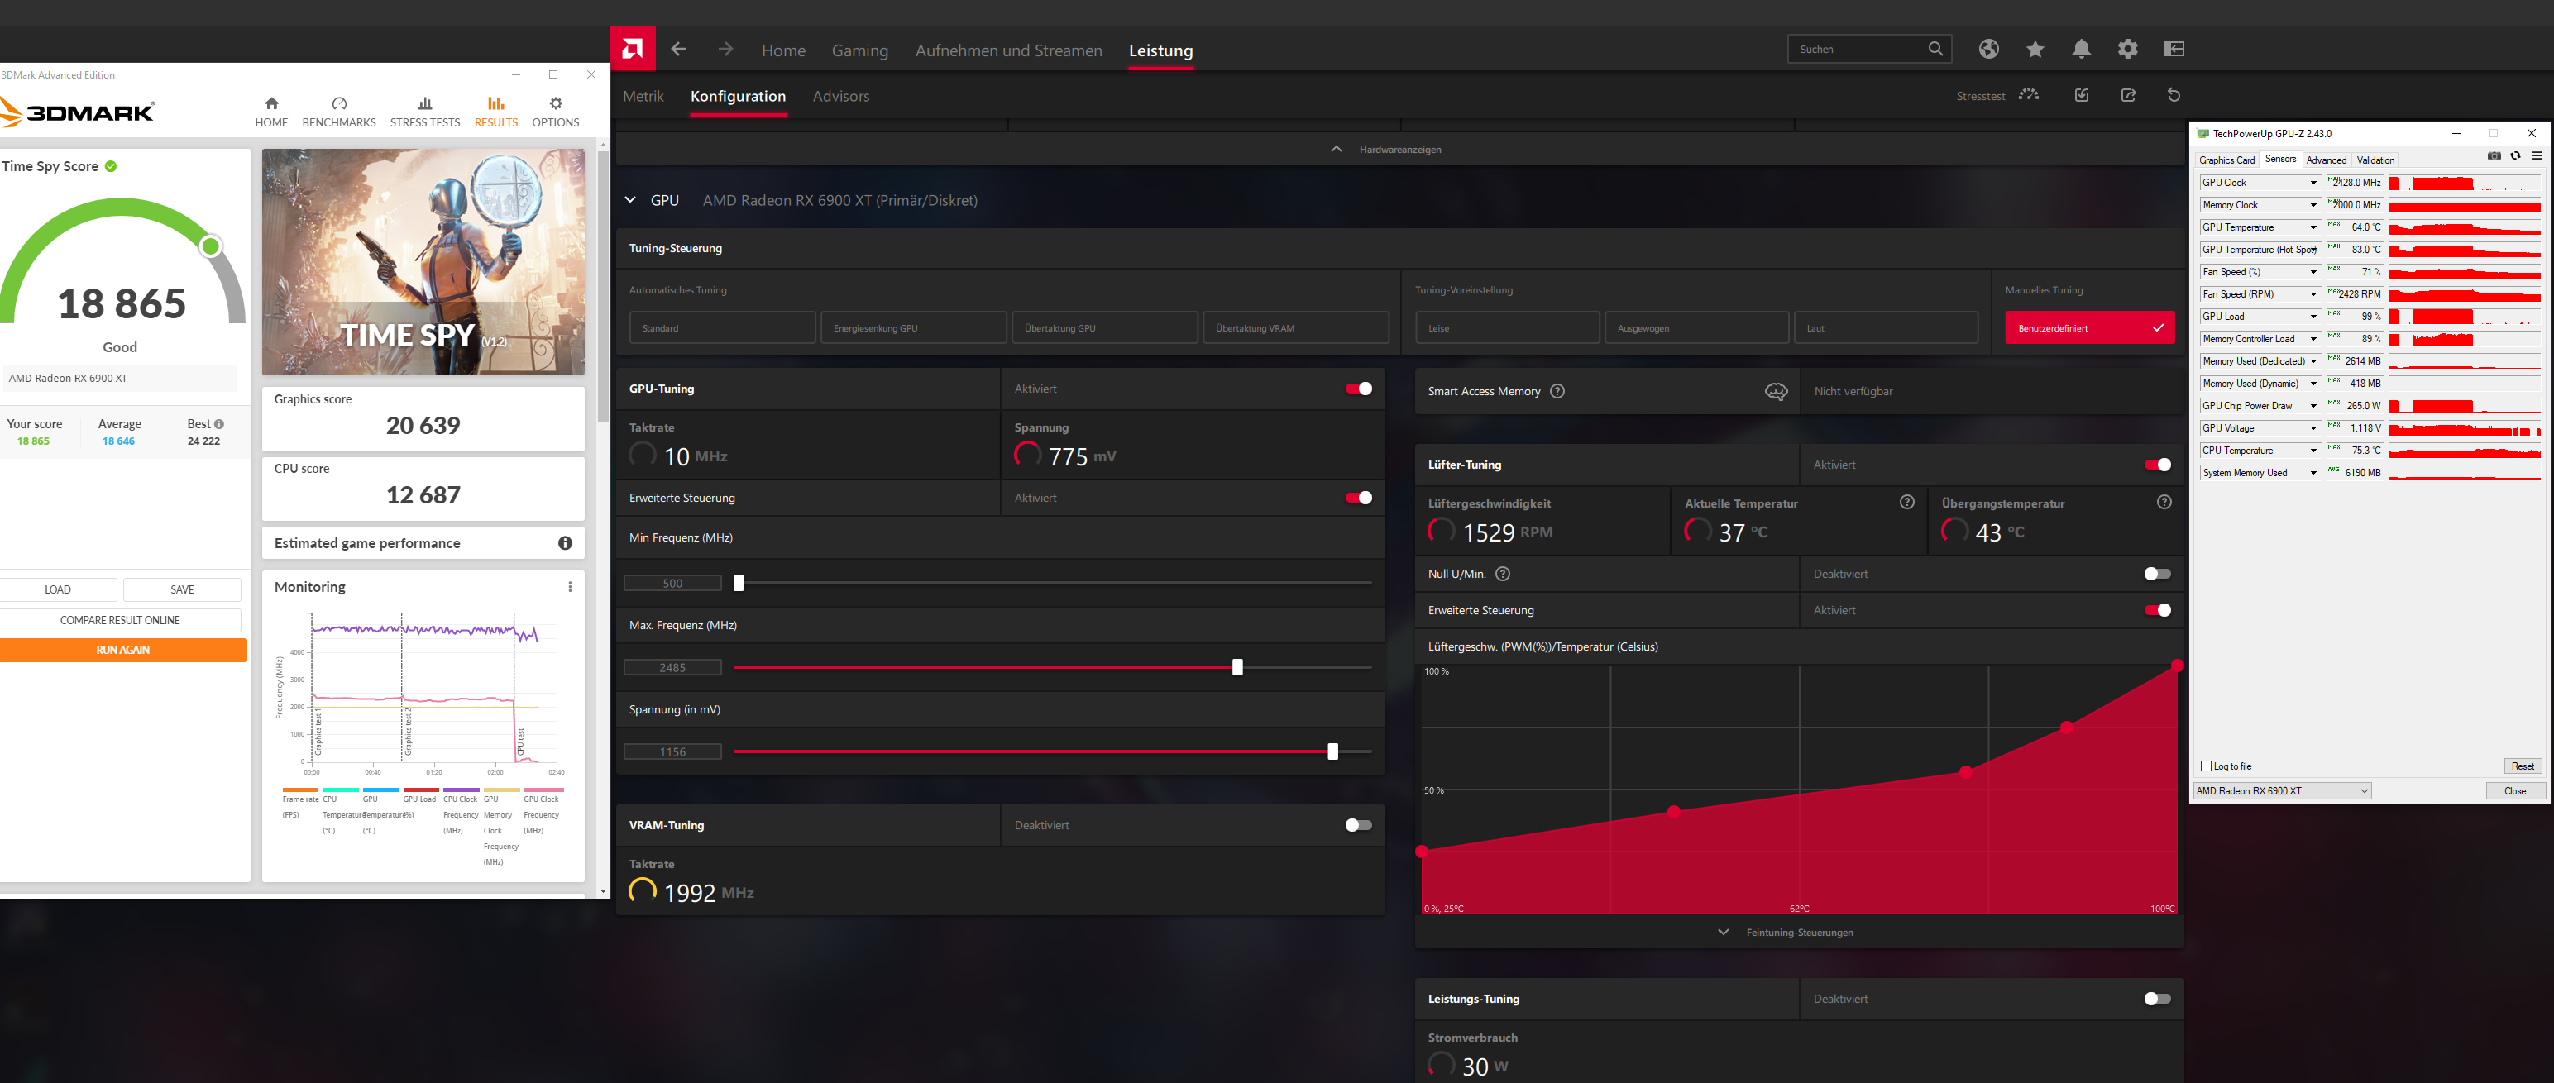Click the Max. Frequenz slider handle
The height and width of the screenshot is (1083, 2554).
pos(1236,668)
